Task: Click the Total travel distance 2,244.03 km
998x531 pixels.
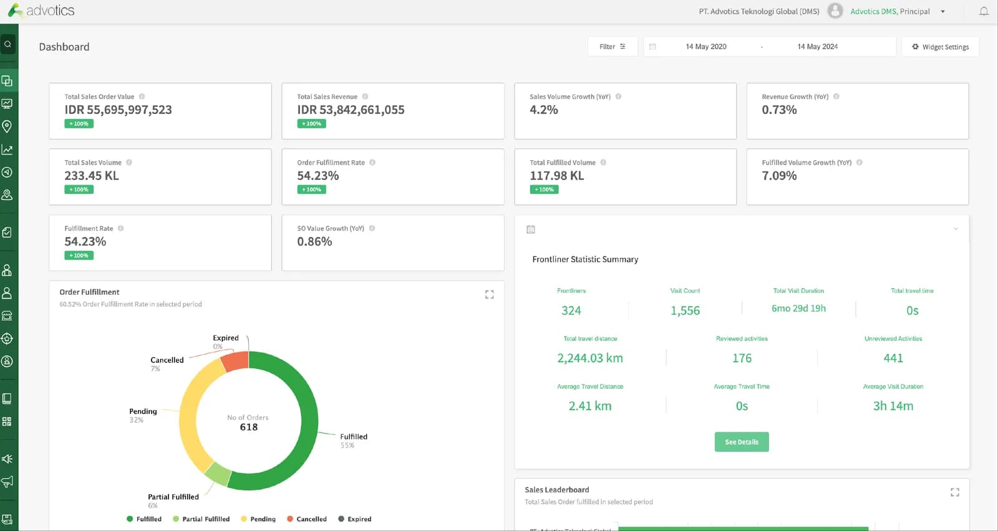Action: 590,358
